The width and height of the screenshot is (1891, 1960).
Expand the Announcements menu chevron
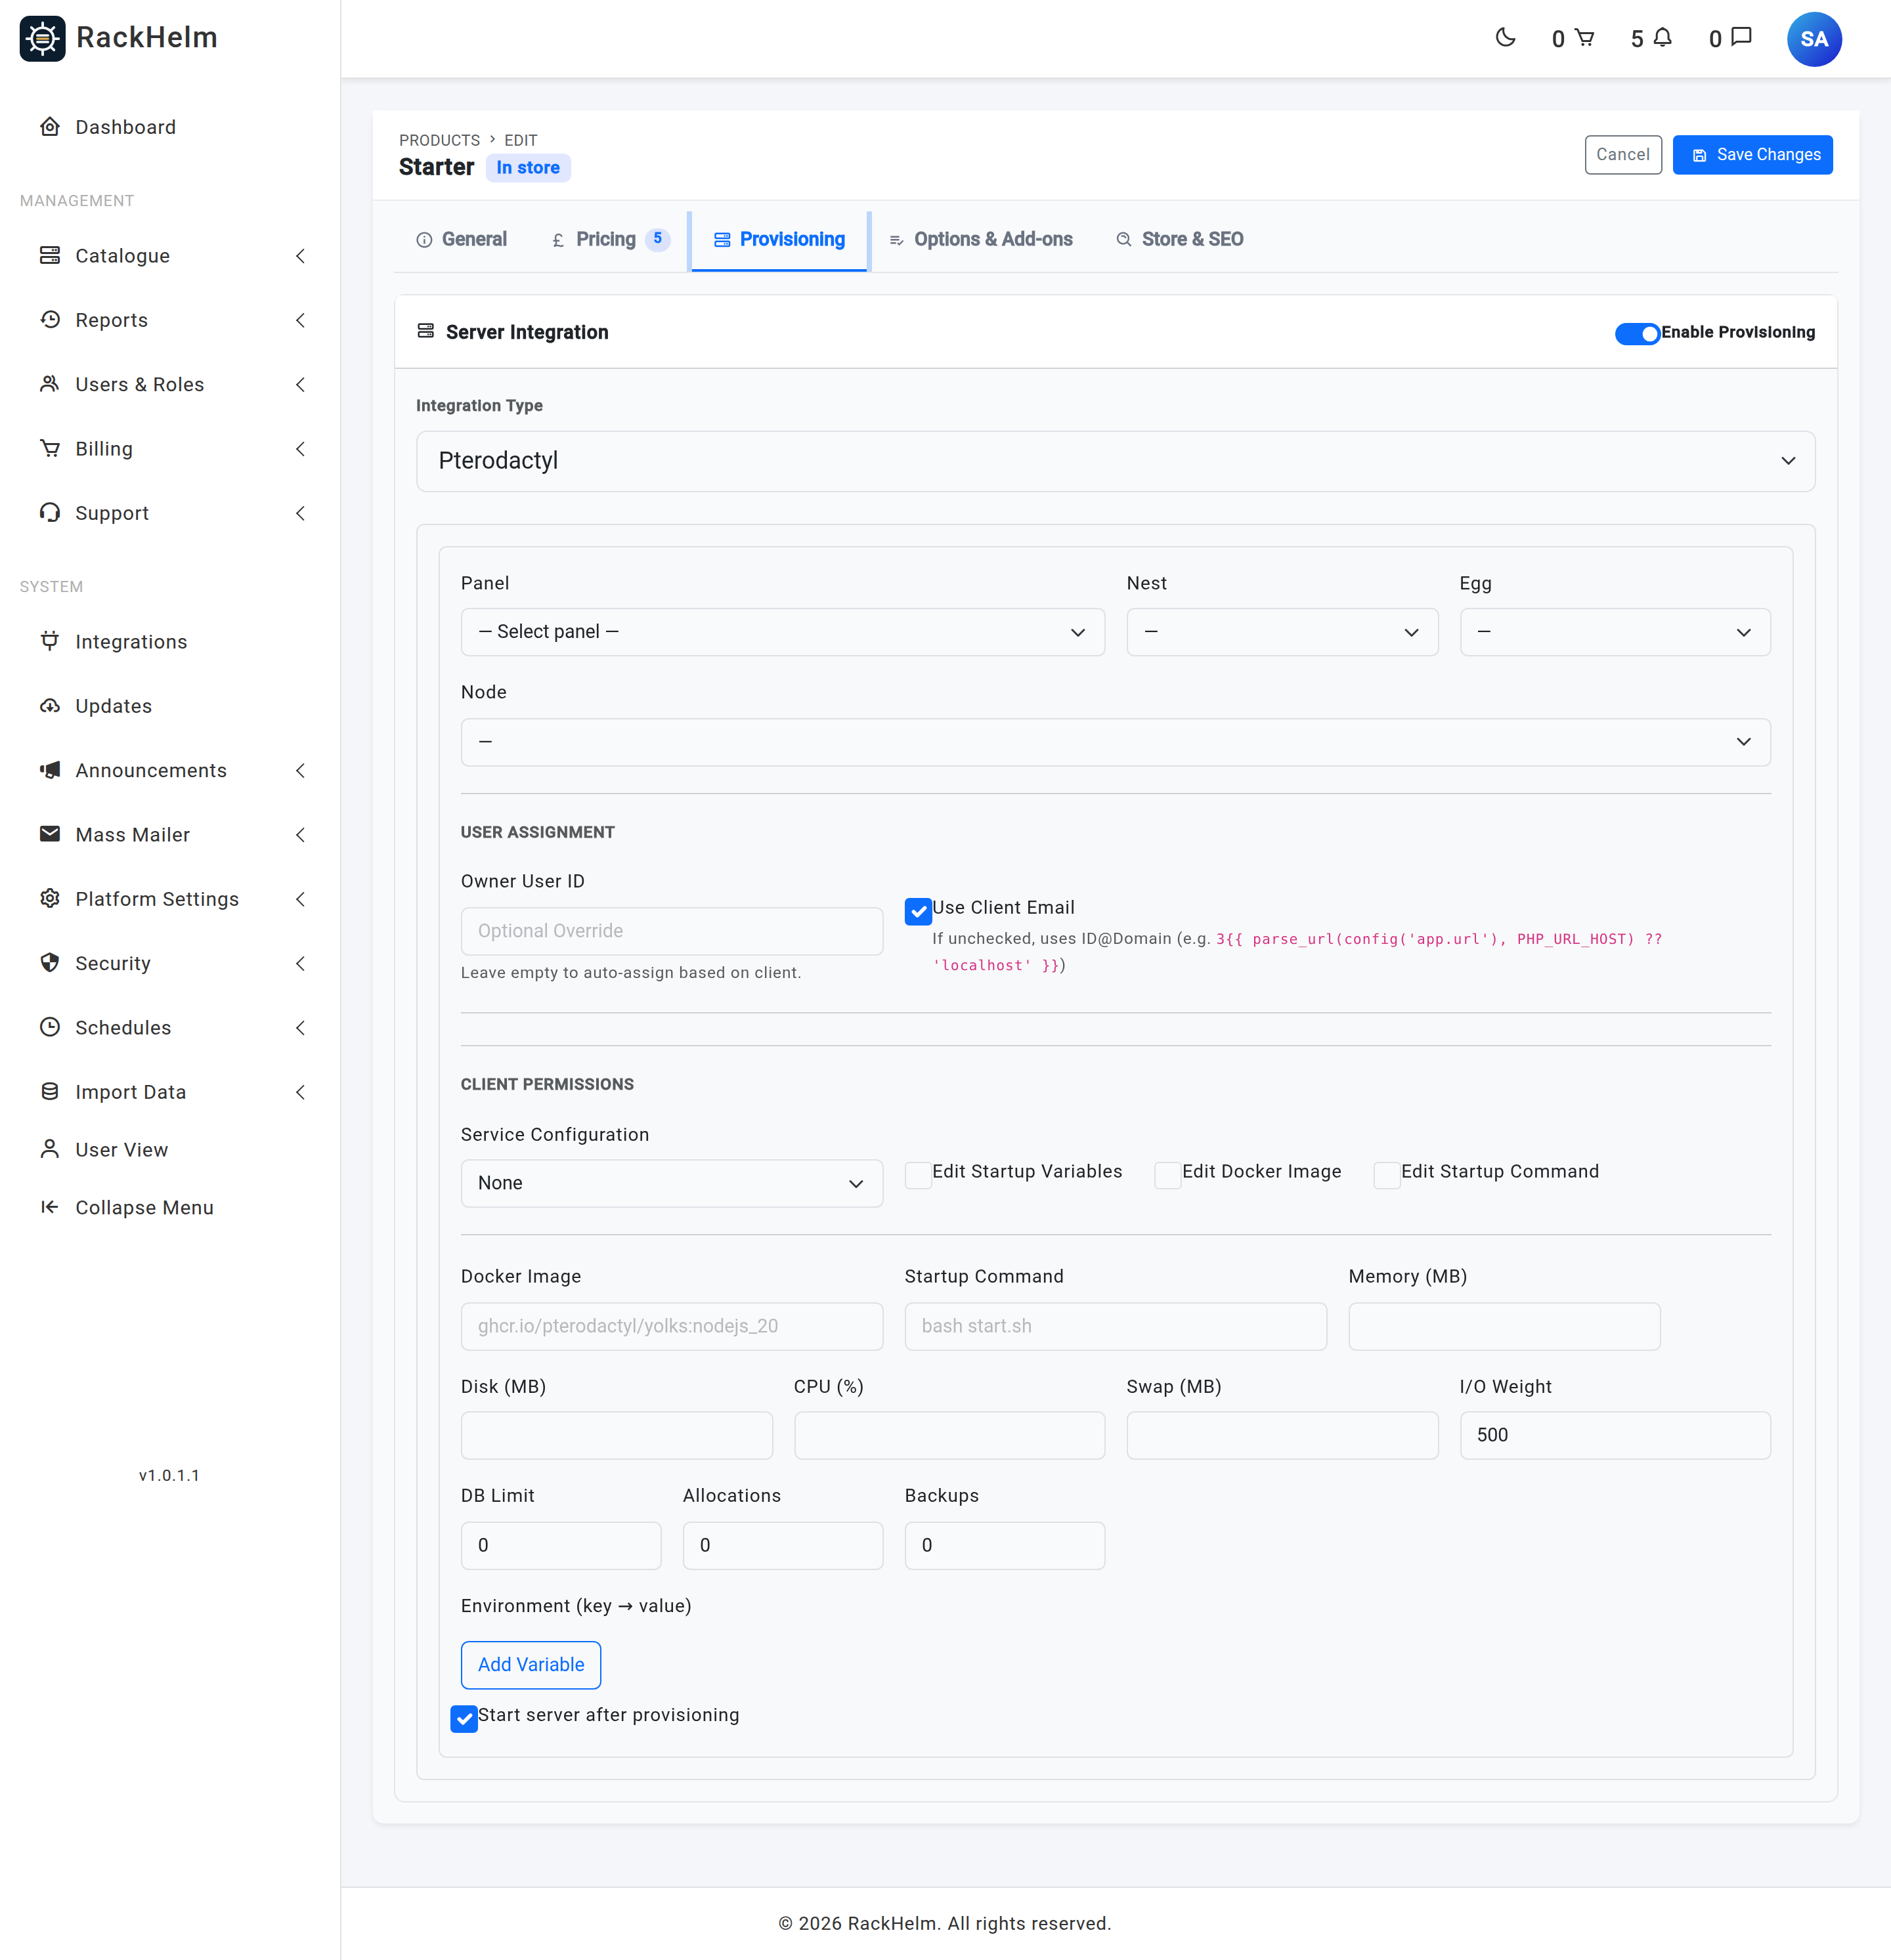tap(300, 770)
